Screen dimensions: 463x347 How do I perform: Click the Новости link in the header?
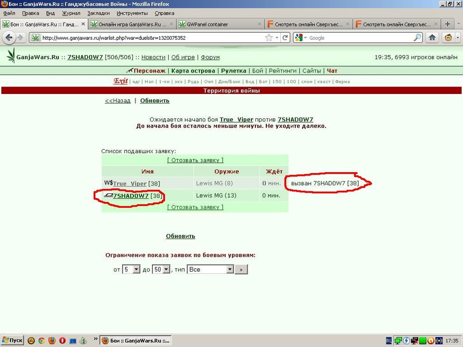tap(153, 57)
